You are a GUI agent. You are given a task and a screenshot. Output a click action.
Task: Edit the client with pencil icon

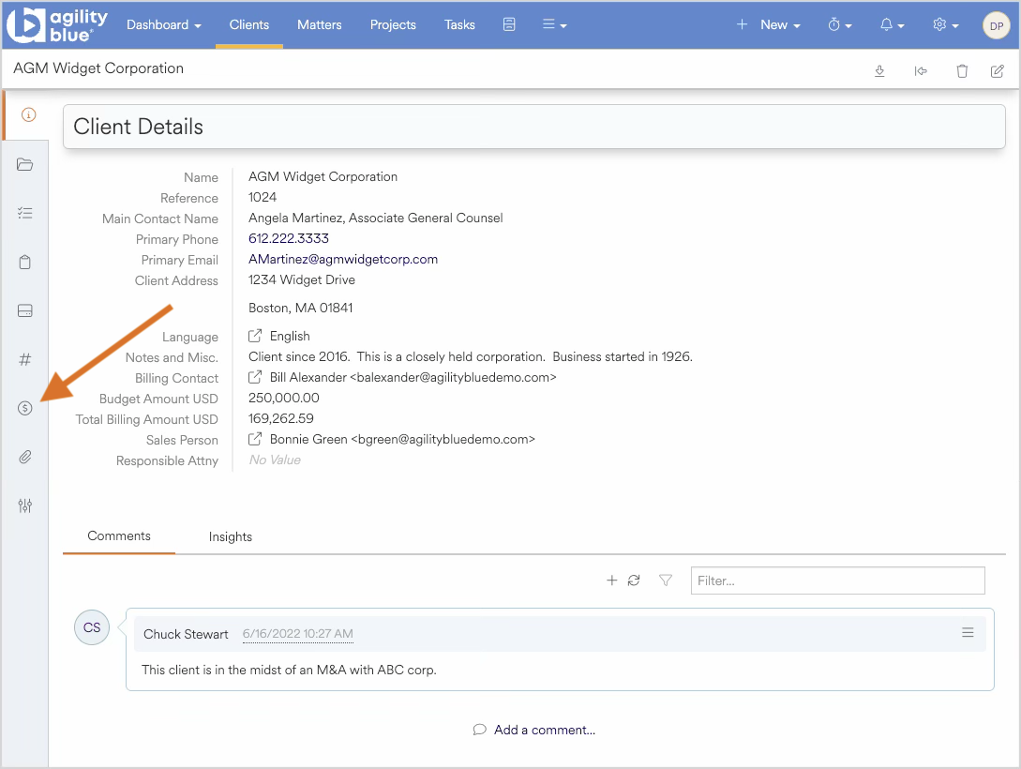pyautogui.click(x=997, y=71)
